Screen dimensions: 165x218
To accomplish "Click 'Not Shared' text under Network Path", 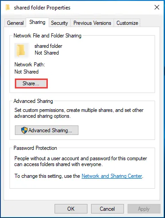I will click(x=27, y=72).
